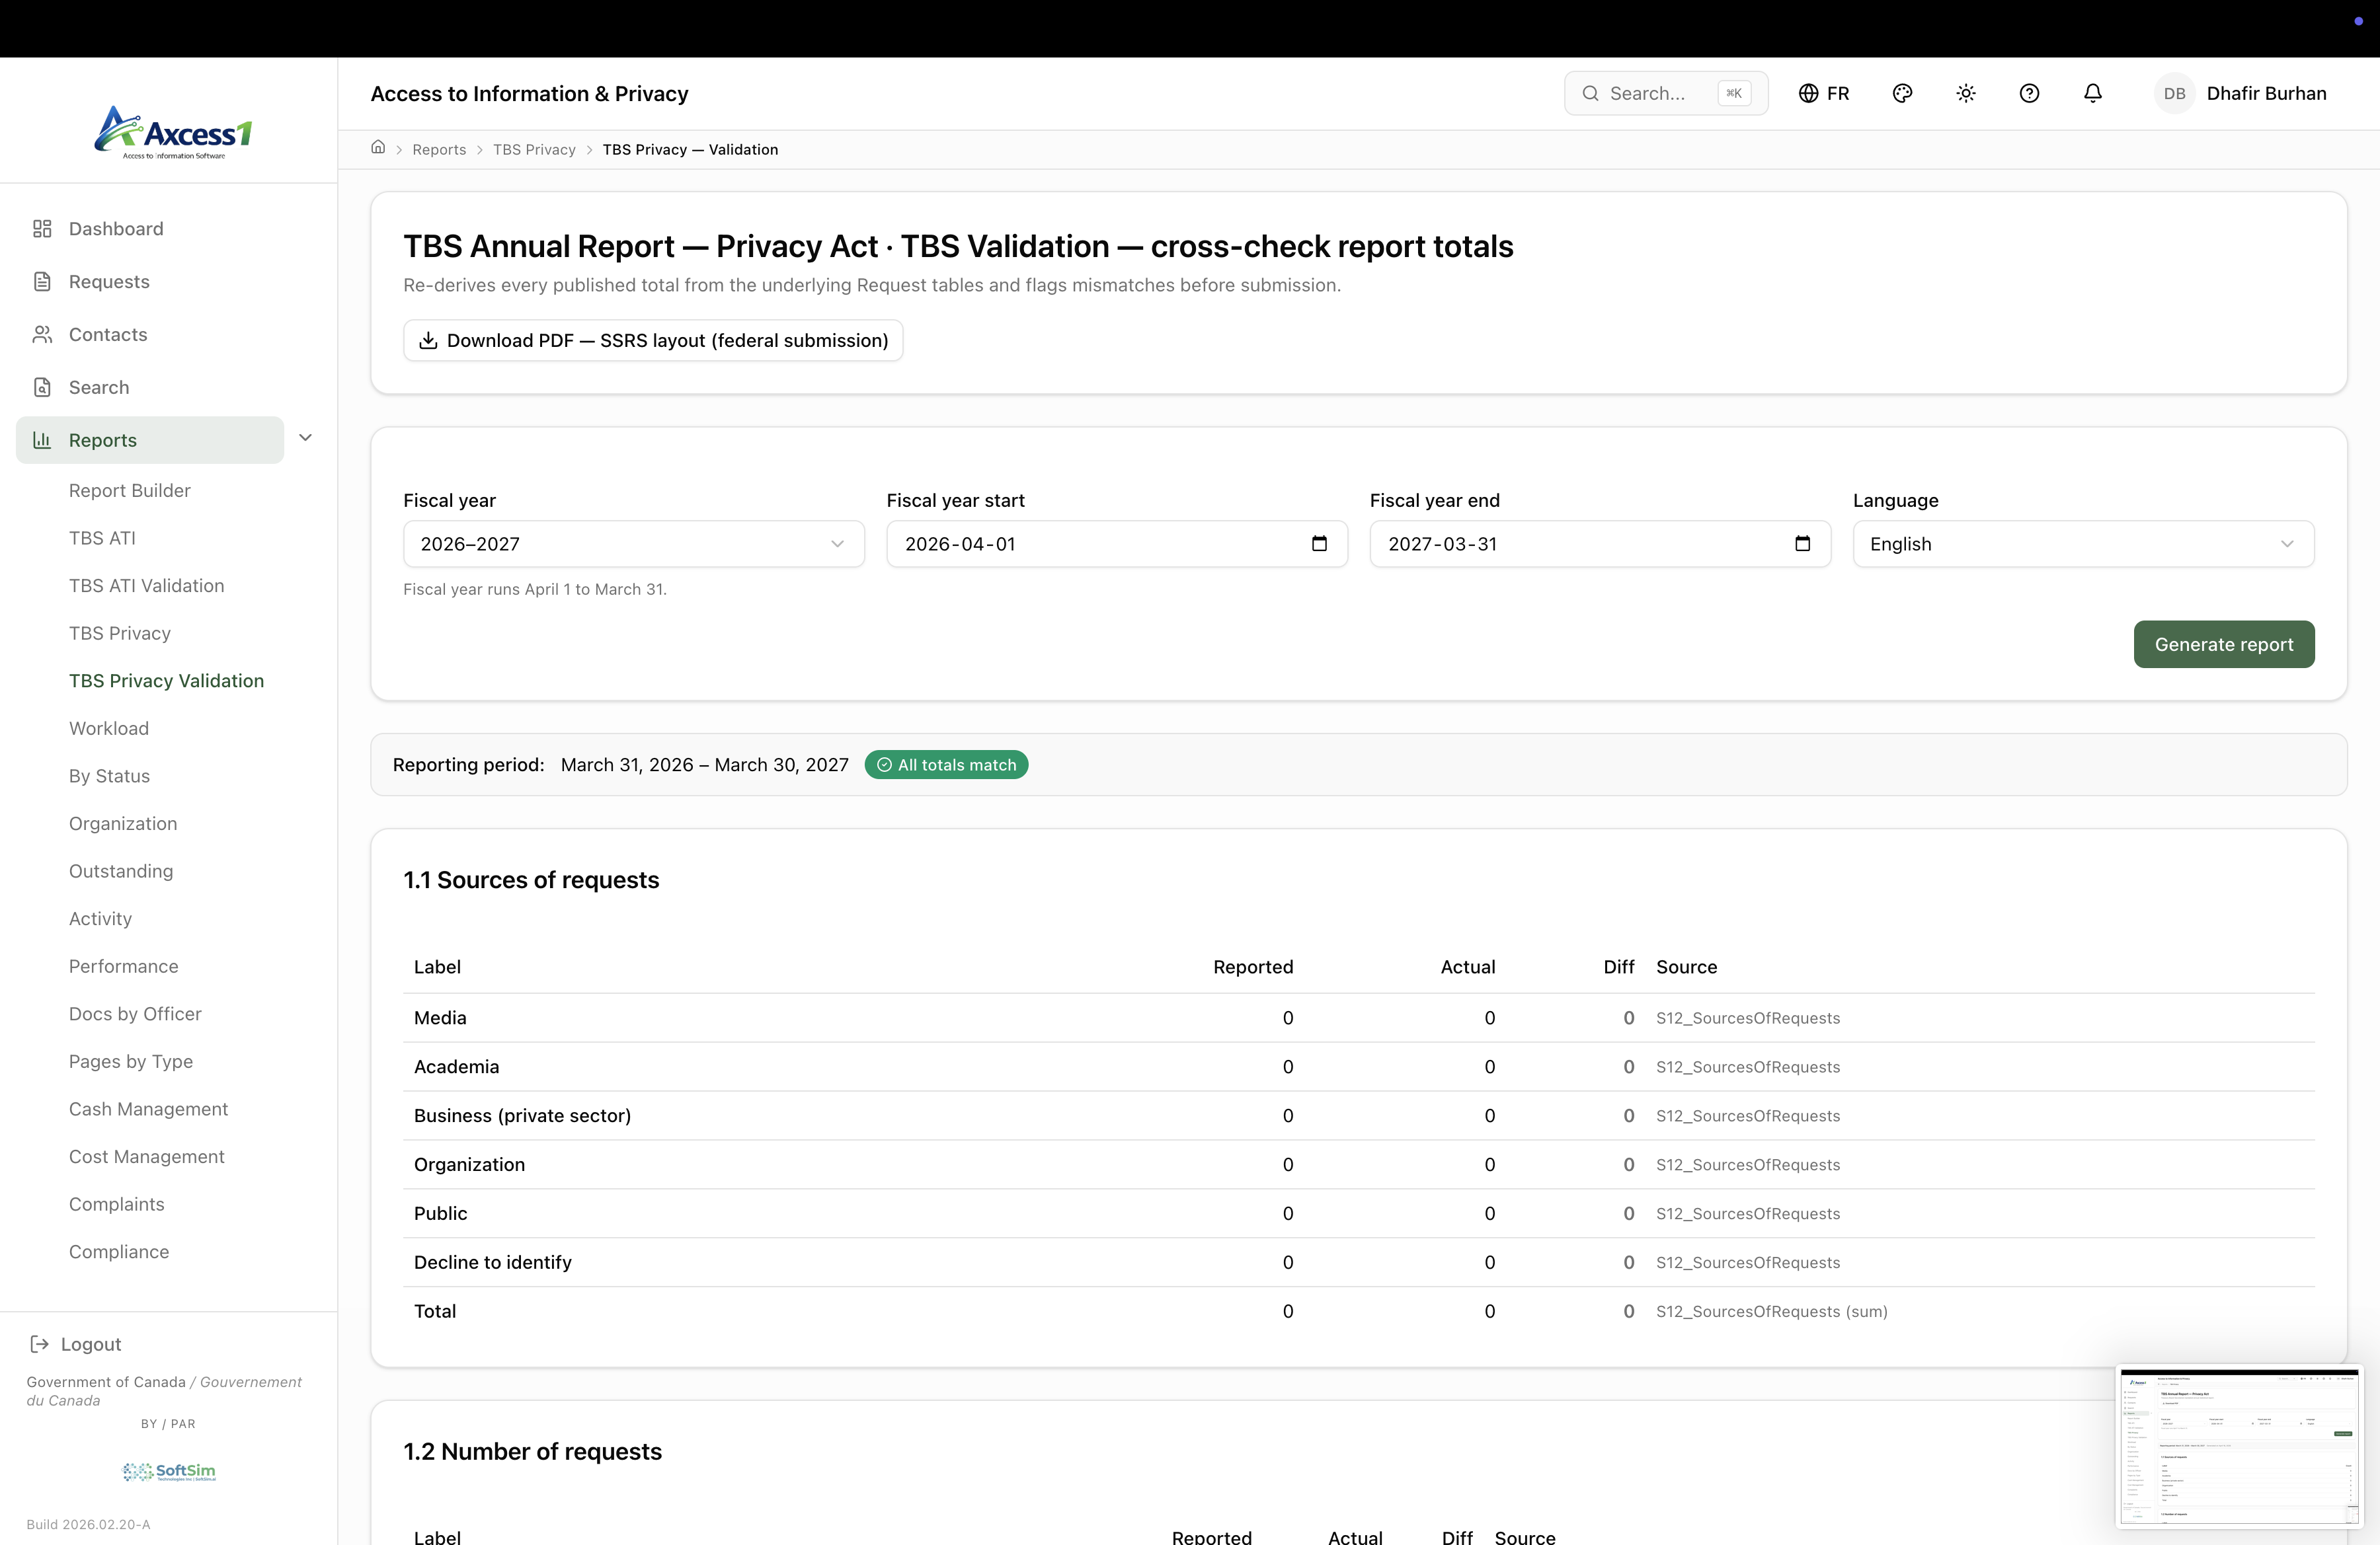Open the Dashboard sidebar item

(x=116, y=229)
